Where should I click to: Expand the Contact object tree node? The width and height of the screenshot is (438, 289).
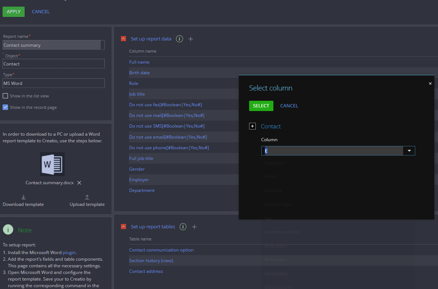(252, 126)
